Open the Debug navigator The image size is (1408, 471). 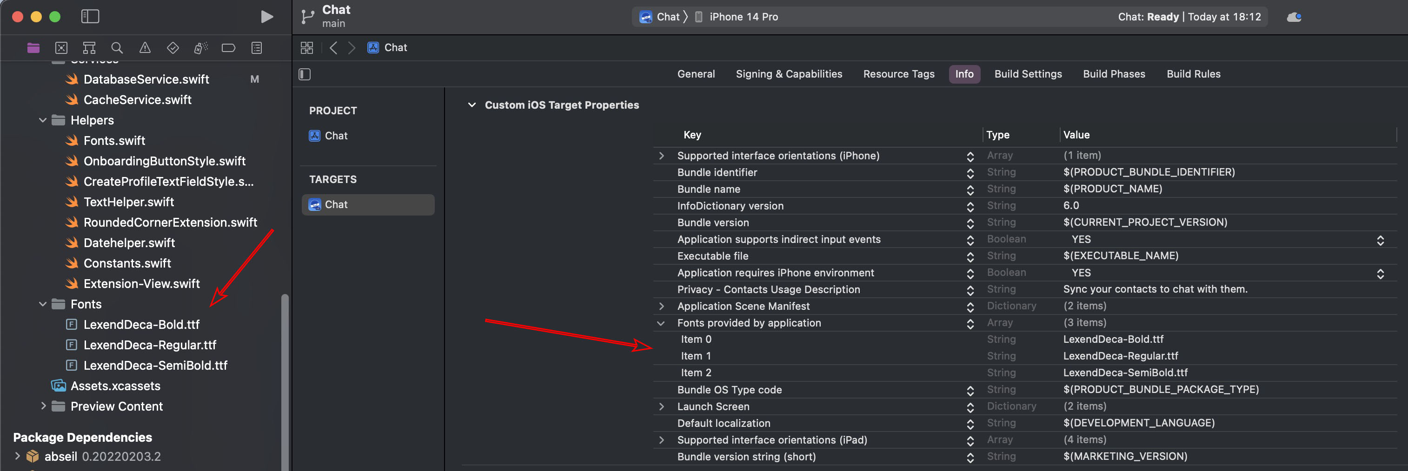click(200, 48)
